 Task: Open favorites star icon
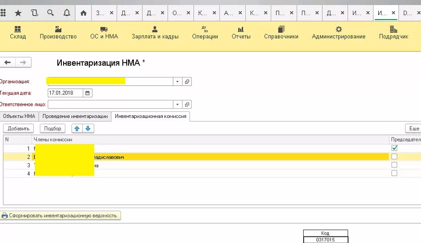point(18,12)
